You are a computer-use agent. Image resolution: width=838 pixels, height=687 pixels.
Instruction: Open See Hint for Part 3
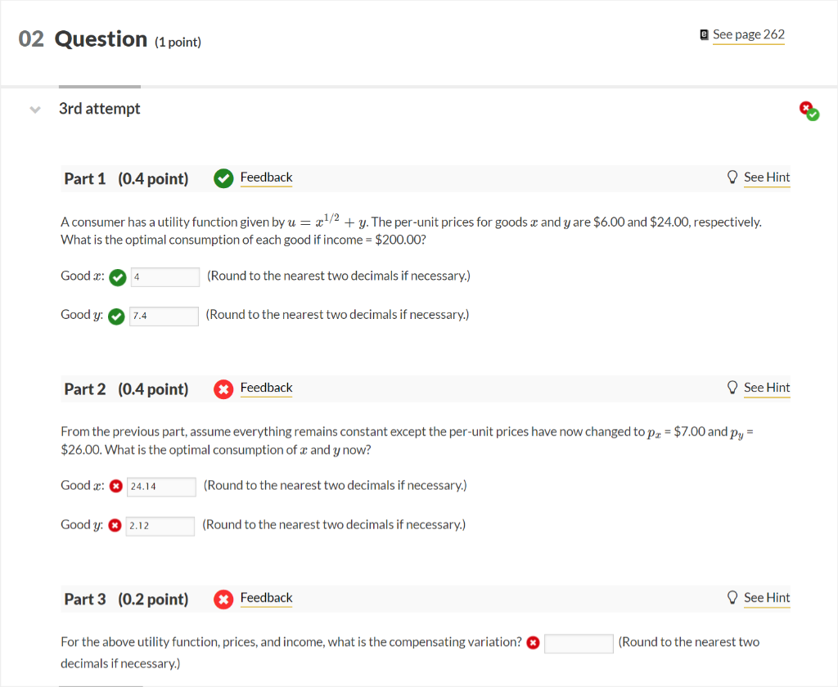pyautogui.click(x=767, y=598)
